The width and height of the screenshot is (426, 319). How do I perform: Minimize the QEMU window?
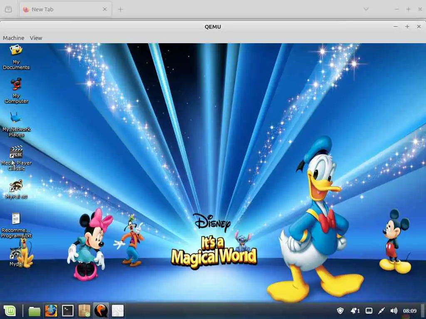point(396,27)
